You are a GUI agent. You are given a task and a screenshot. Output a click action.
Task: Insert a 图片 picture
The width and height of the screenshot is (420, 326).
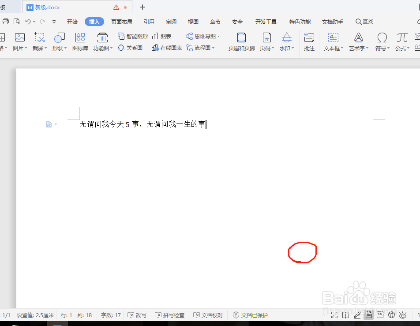[x=19, y=42]
